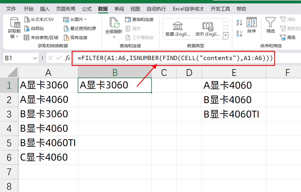Select the Stocks (股票) data type
This screenshot has width=301, height=192.
tap(178, 29)
